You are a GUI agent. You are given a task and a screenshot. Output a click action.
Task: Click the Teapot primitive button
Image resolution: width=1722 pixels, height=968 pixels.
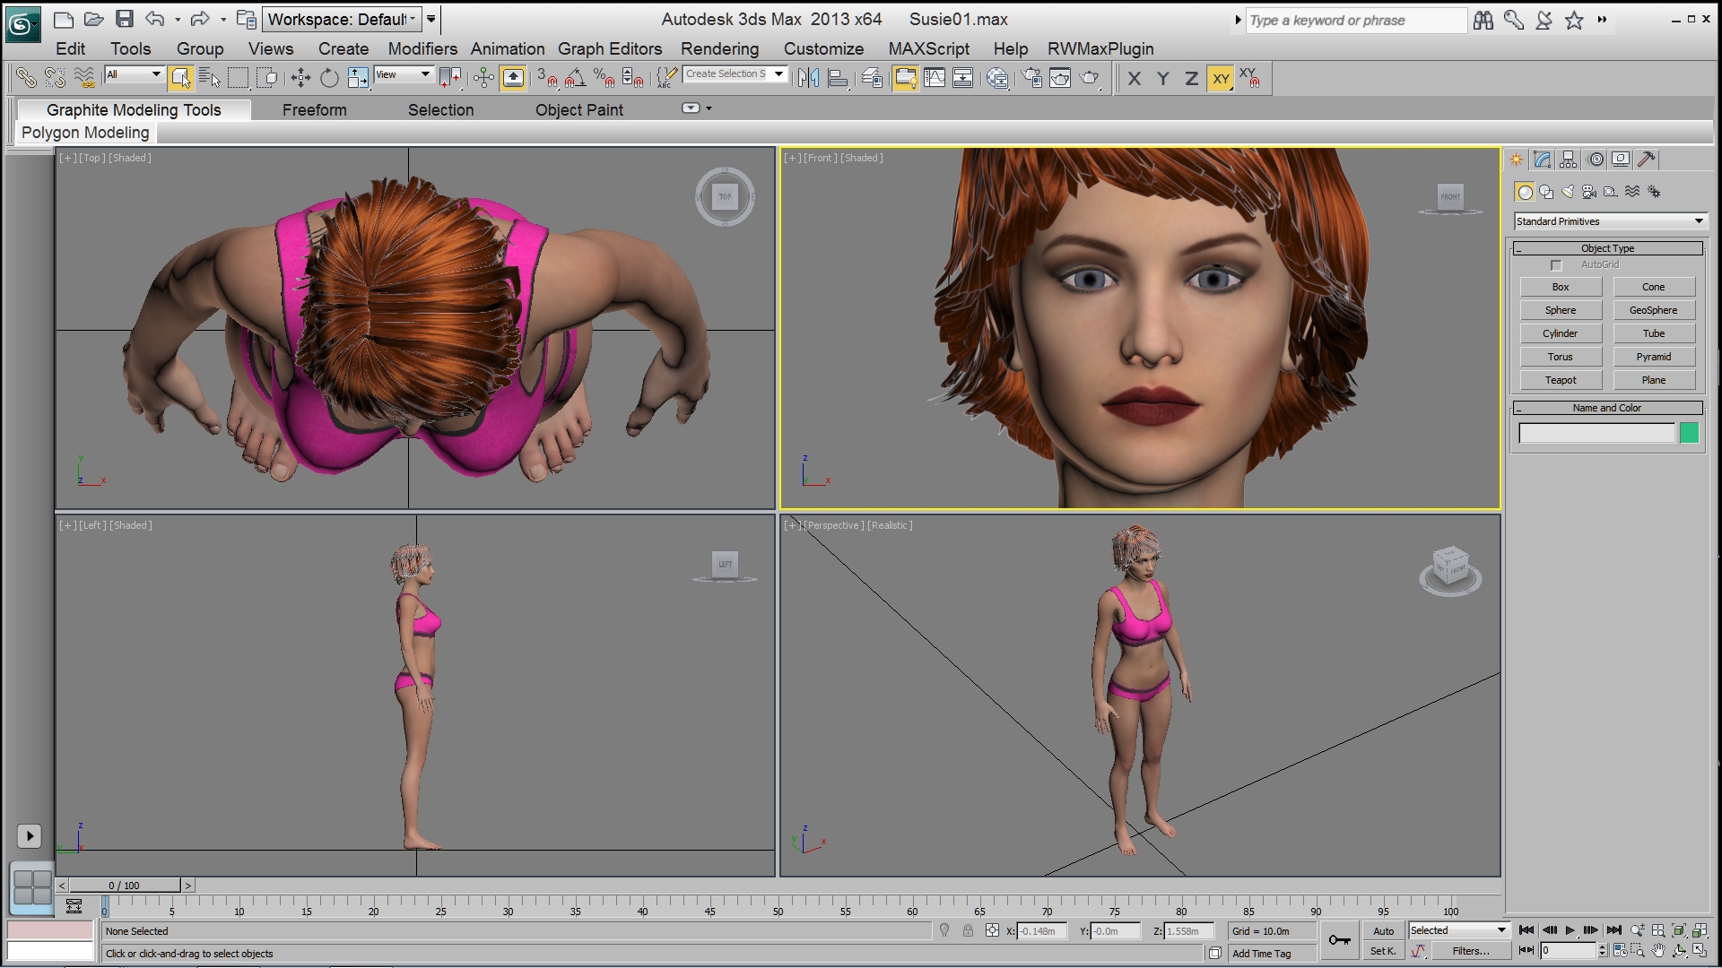click(1560, 380)
